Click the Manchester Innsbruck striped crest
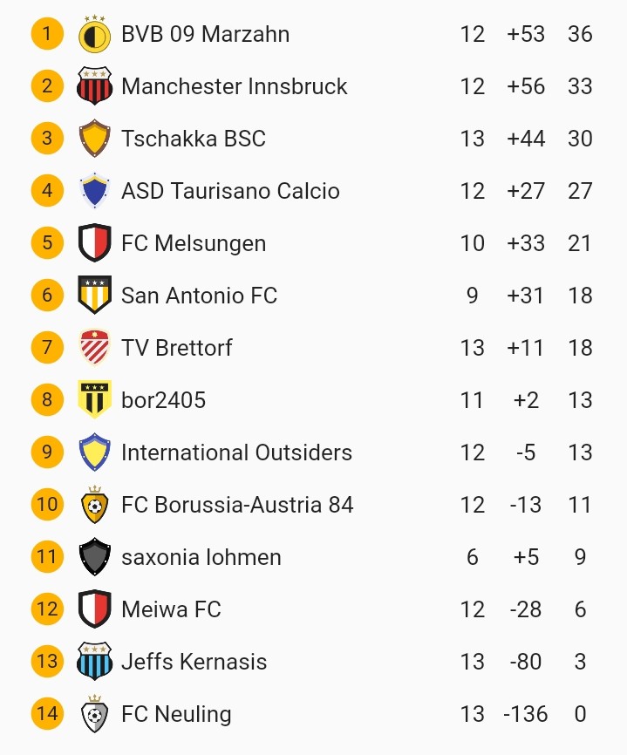Screen dimensions: 627x755 (x=94, y=86)
